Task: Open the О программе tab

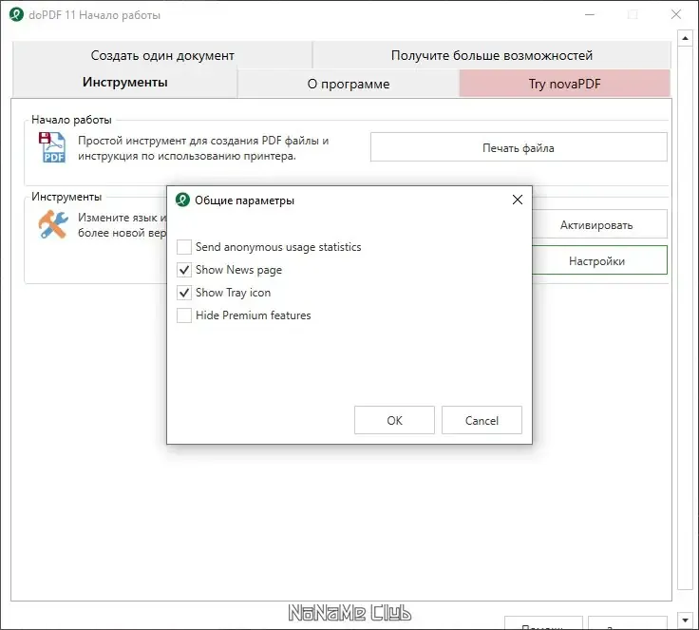Action: (x=349, y=84)
